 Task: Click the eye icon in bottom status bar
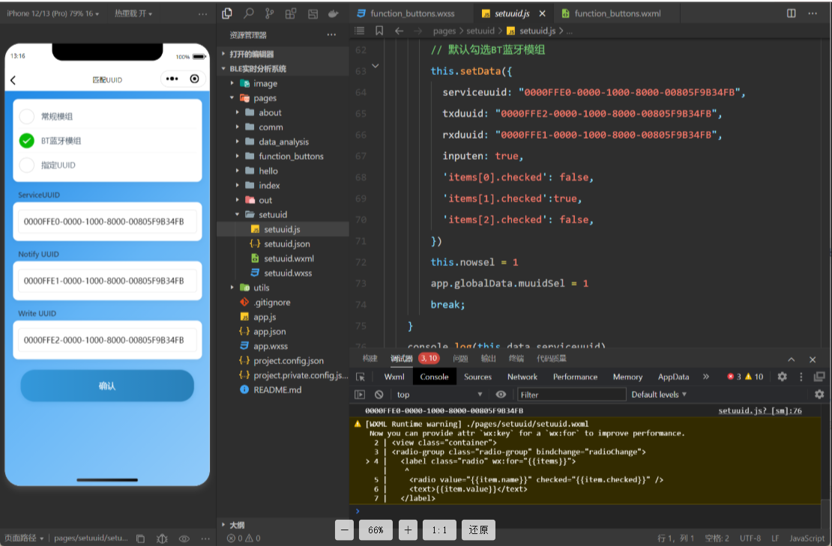point(184,539)
